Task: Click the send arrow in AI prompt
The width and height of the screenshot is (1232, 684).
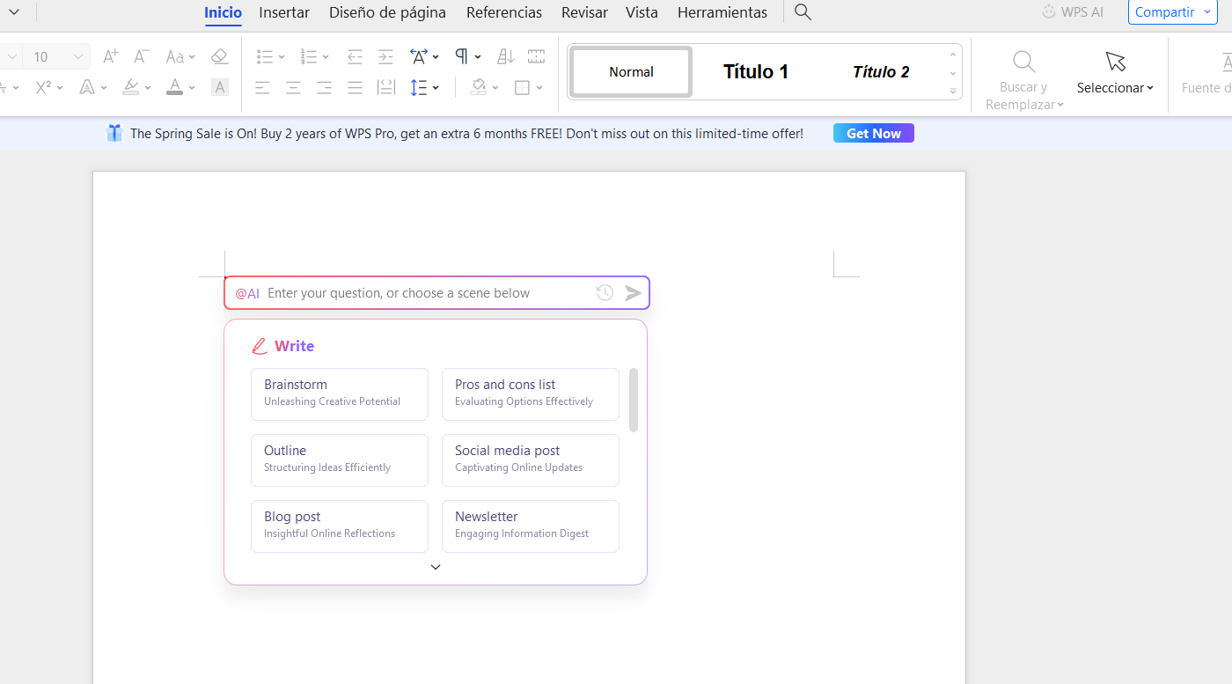Action: (x=633, y=293)
